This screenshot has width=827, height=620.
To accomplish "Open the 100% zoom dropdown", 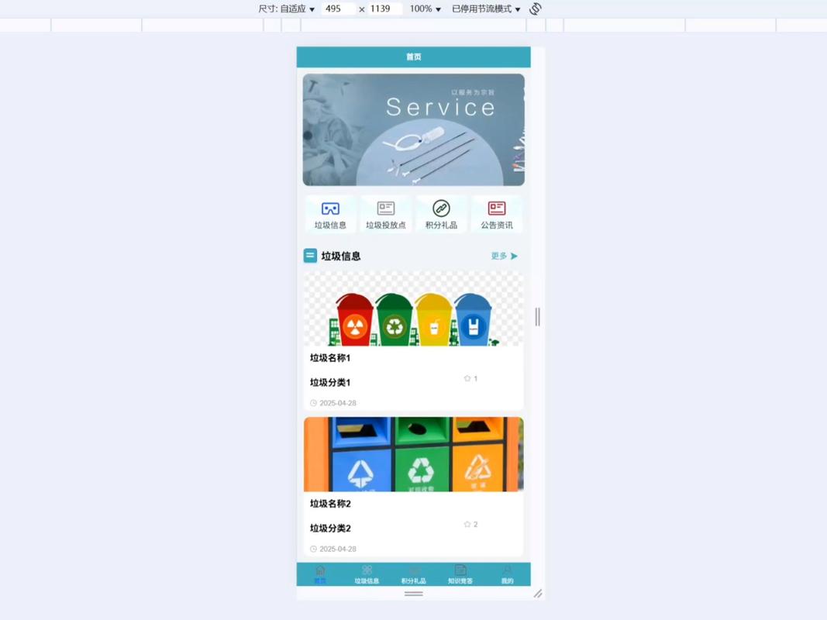I will click(425, 9).
